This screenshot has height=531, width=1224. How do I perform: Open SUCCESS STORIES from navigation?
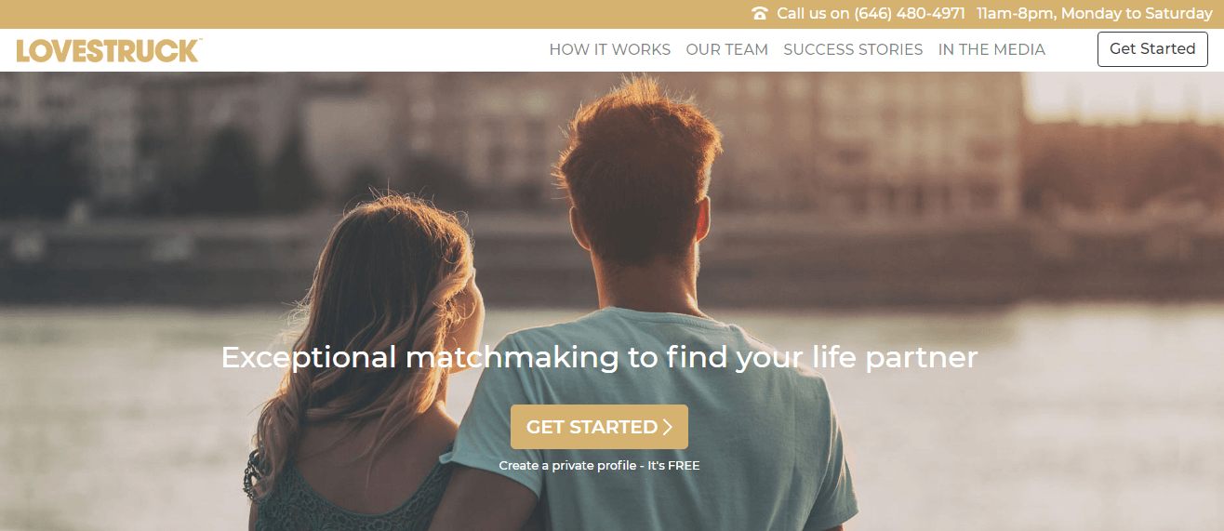point(853,49)
